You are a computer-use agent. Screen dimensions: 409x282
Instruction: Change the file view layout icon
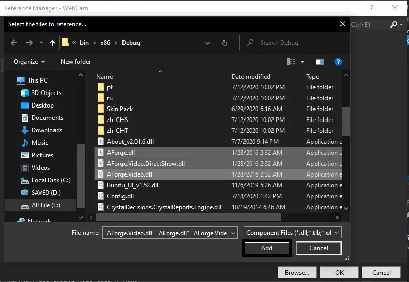click(291, 62)
